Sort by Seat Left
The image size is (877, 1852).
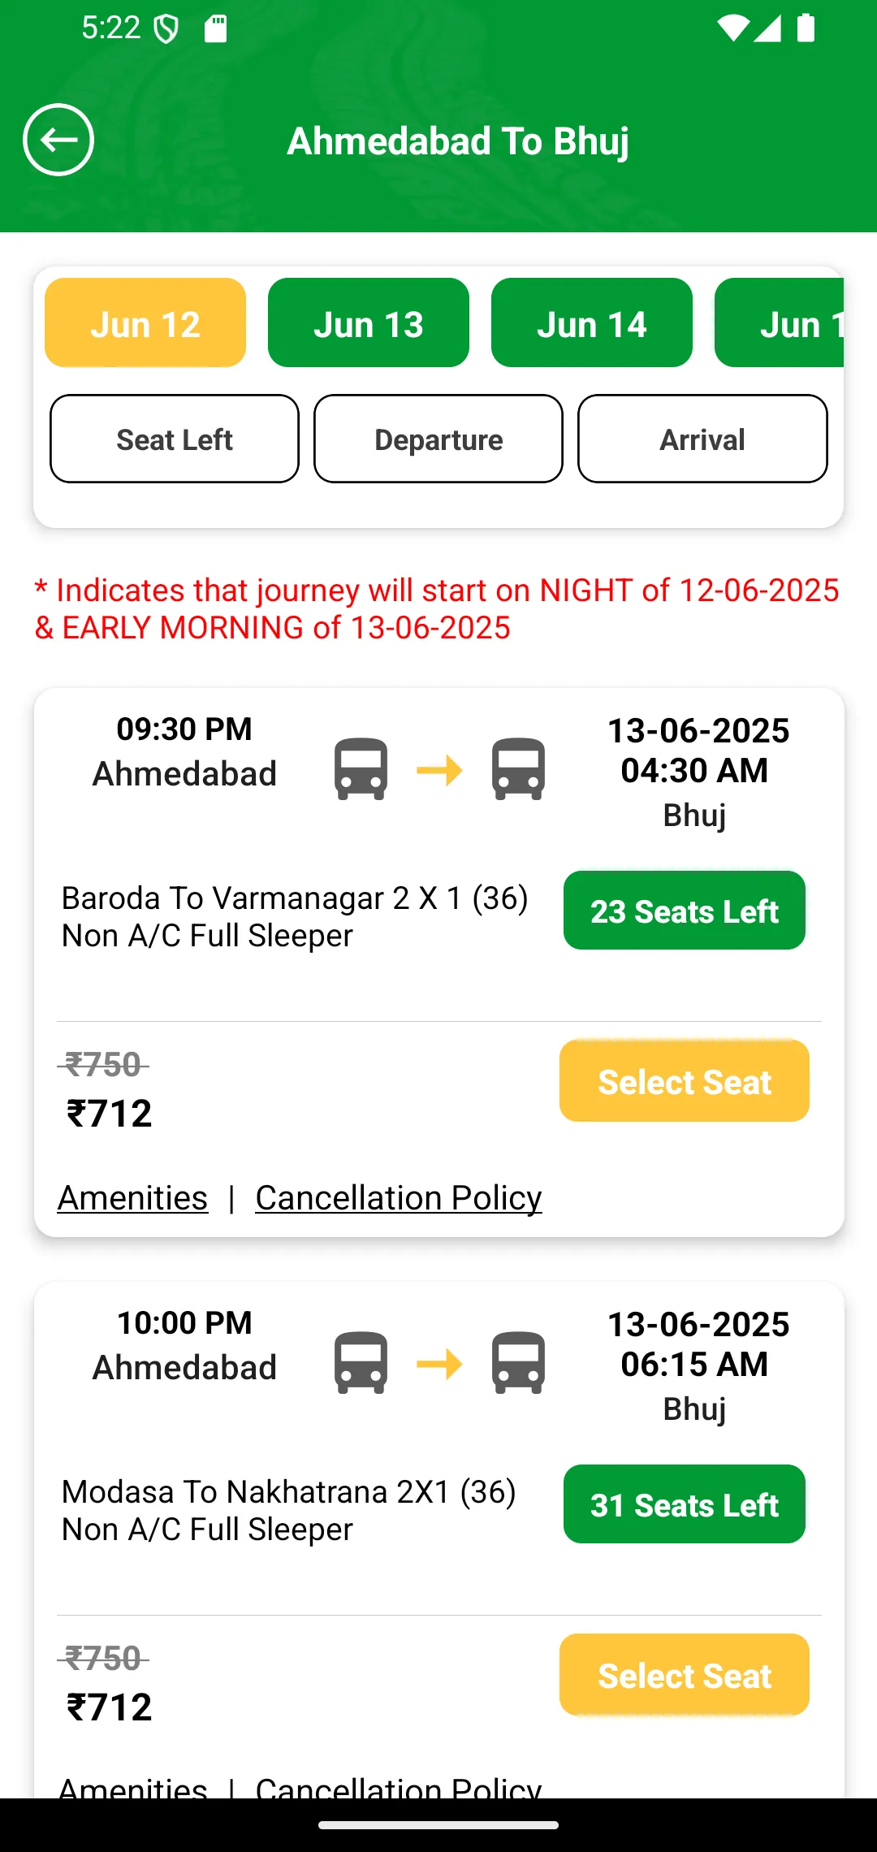tap(175, 439)
